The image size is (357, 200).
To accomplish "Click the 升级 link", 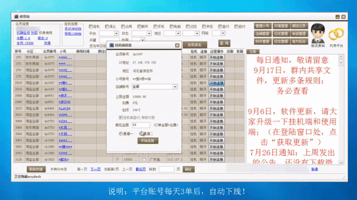I will 34,33.
